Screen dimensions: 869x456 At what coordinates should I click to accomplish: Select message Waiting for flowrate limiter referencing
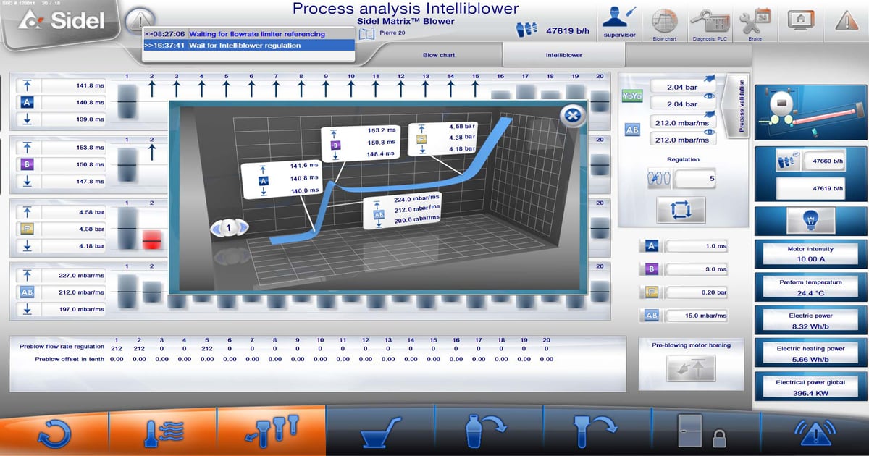click(x=248, y=34)
